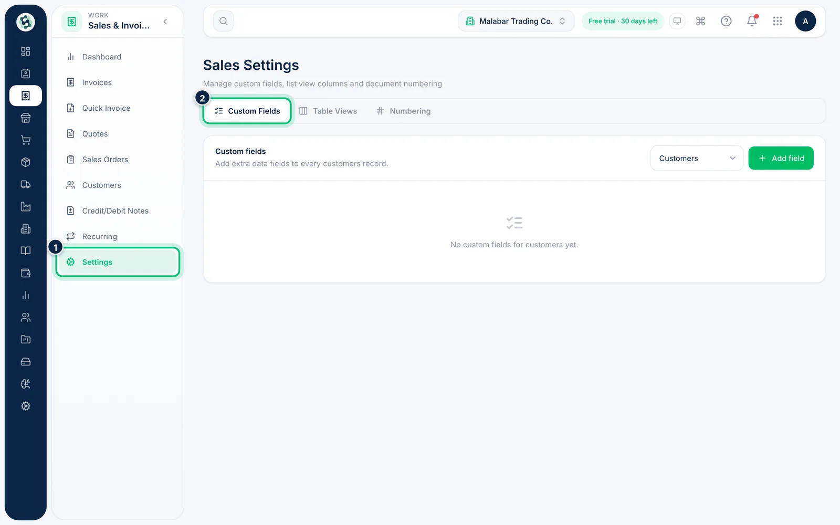Go to Recurring in the sidebar
Viewport: 840px width, 525px height.
[118, 237]
